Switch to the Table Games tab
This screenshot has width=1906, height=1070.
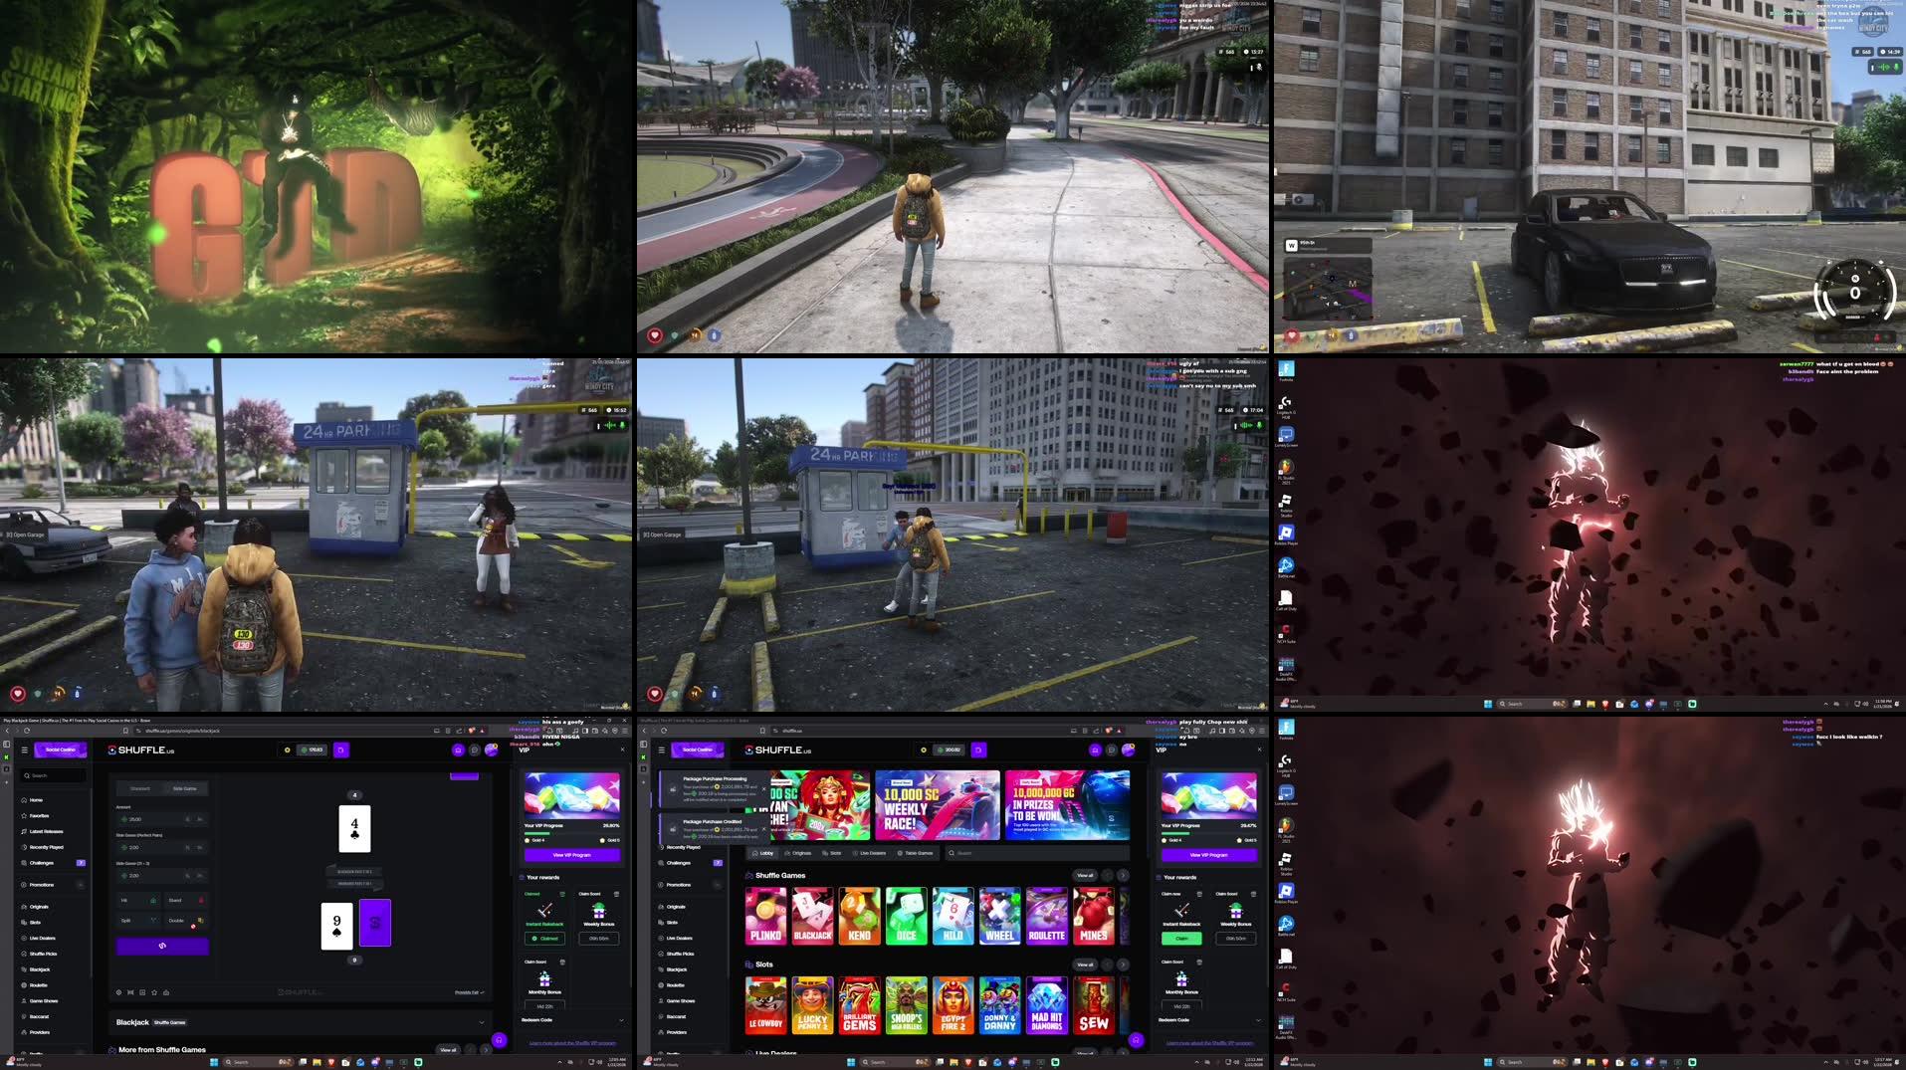(916, 853)
